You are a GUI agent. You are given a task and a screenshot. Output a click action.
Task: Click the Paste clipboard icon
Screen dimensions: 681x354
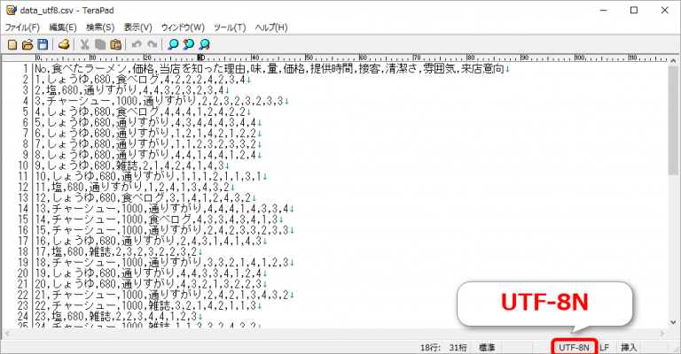114,44
